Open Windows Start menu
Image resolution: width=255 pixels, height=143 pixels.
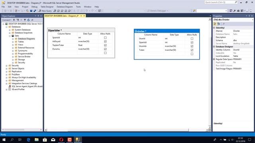coord(4,139)
